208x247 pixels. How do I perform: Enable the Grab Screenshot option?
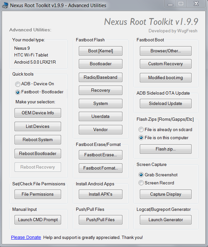click(x=141, y=175)
